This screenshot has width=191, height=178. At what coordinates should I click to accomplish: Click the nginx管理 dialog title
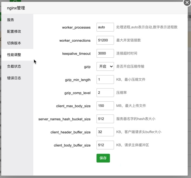point(16,8)
